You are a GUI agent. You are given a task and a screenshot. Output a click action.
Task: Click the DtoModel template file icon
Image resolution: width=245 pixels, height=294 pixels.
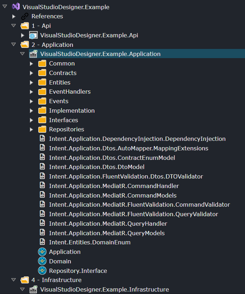click(42, 166)
